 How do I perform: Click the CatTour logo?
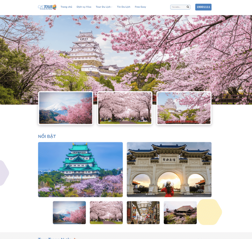(x=47, y=7)
